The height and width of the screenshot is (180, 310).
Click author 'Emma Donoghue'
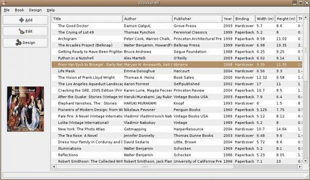coord(139,71)
